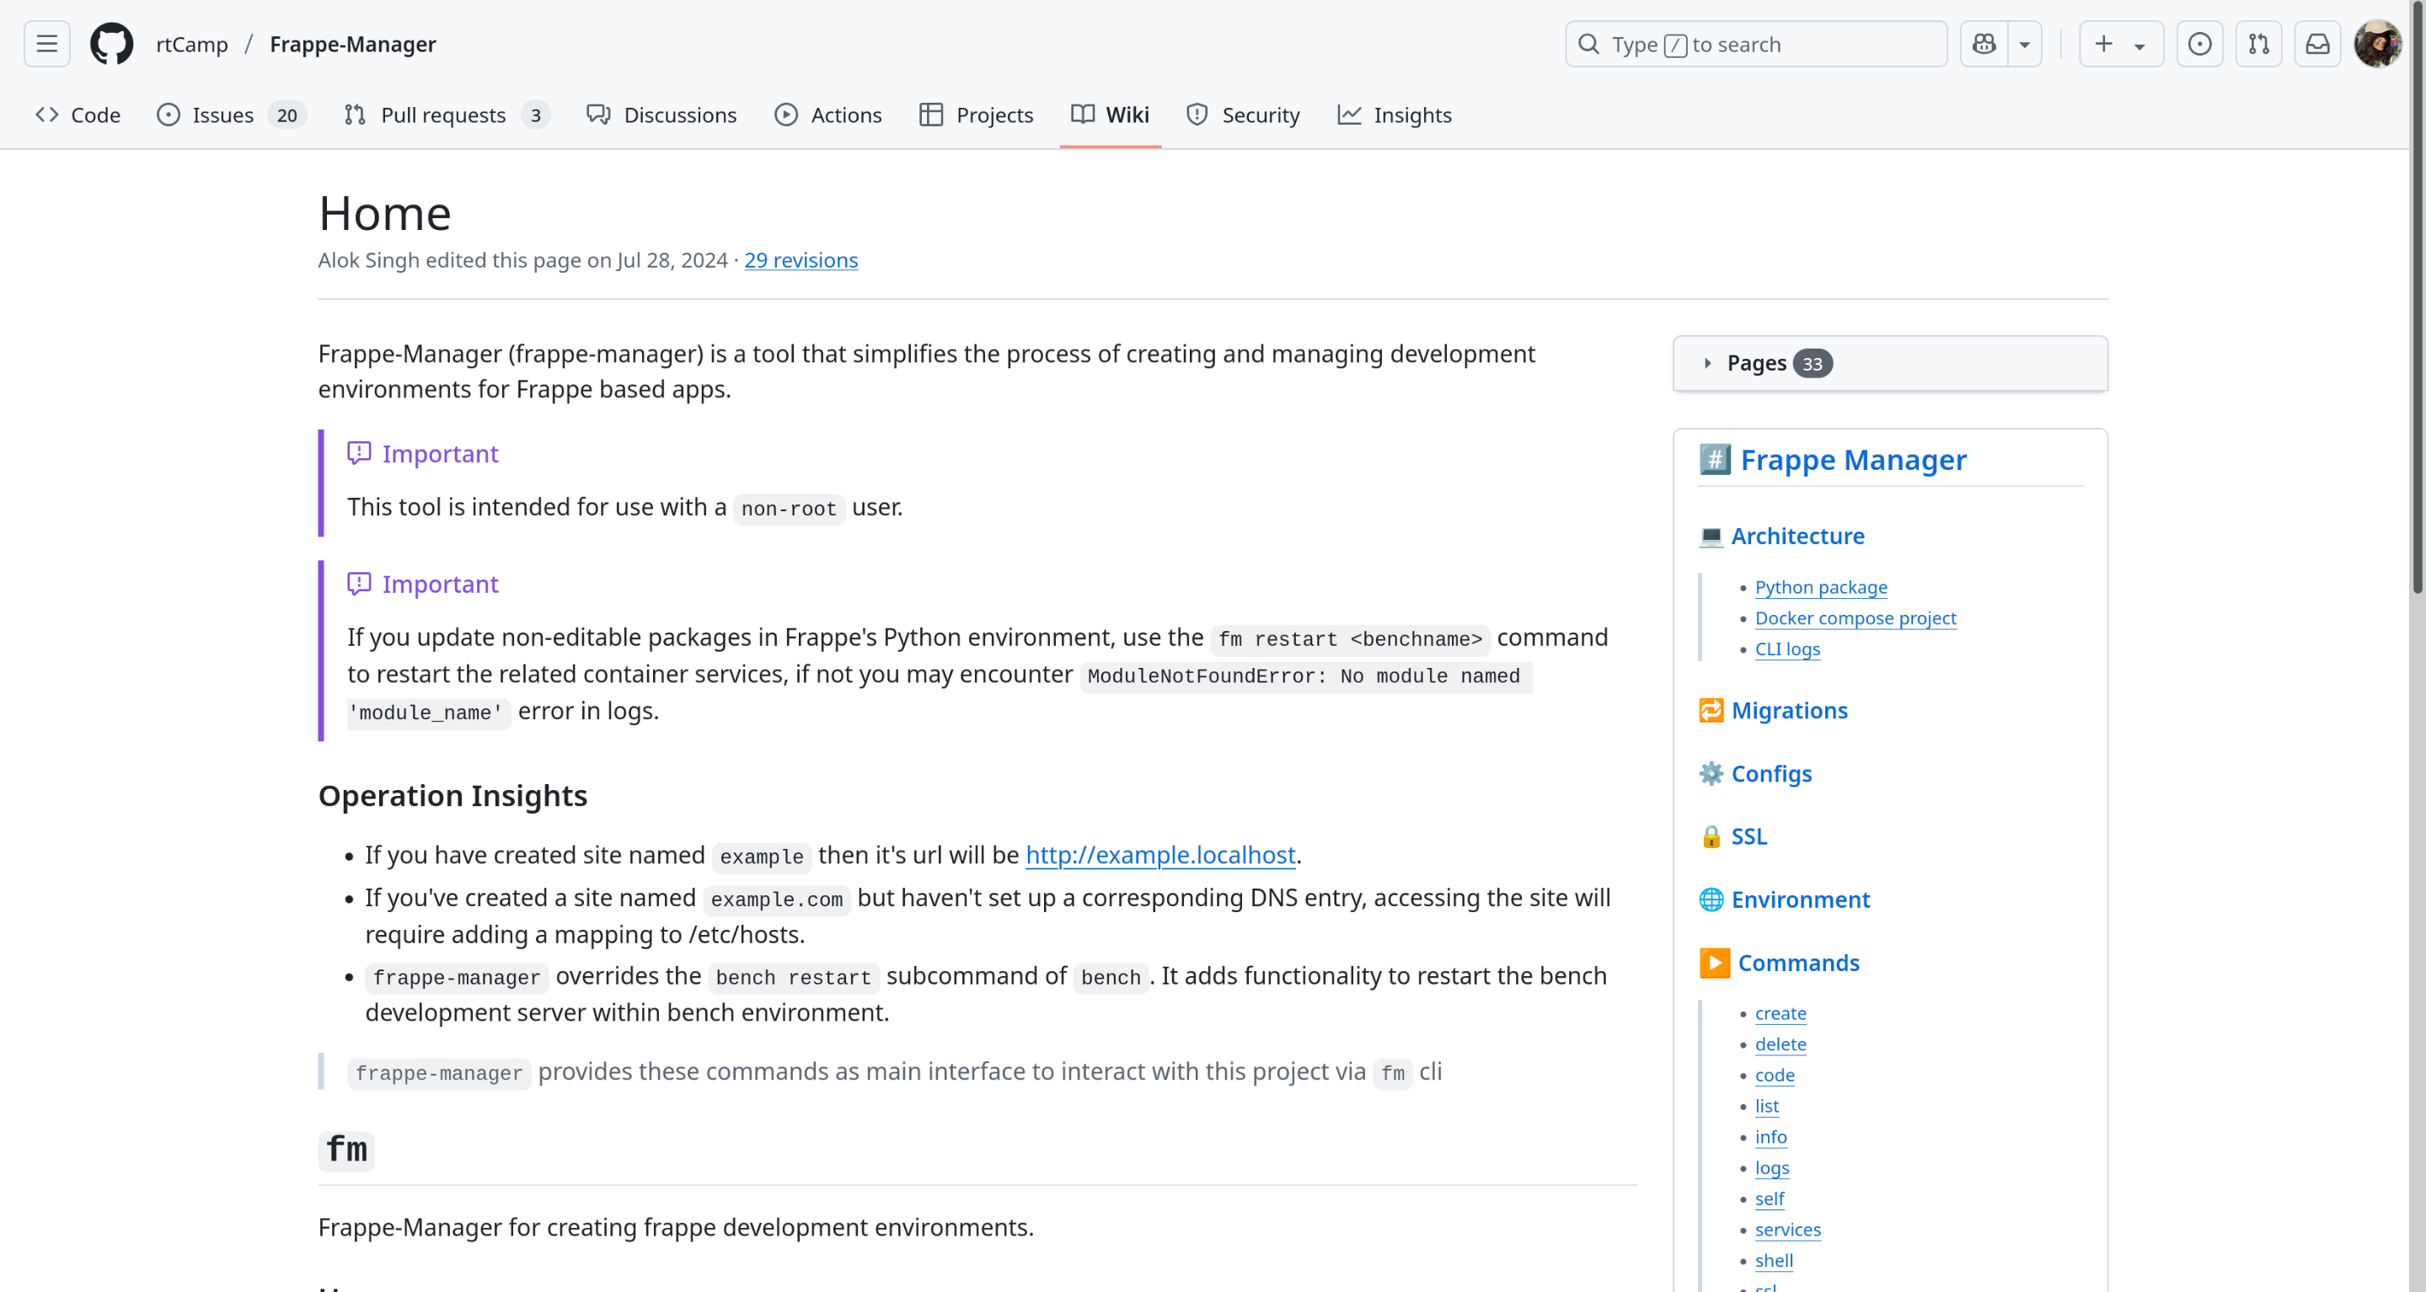The height and width of the screenshot is (1292, 2426).
Task: Switch to the Code tab
Action: coord(78,115)
